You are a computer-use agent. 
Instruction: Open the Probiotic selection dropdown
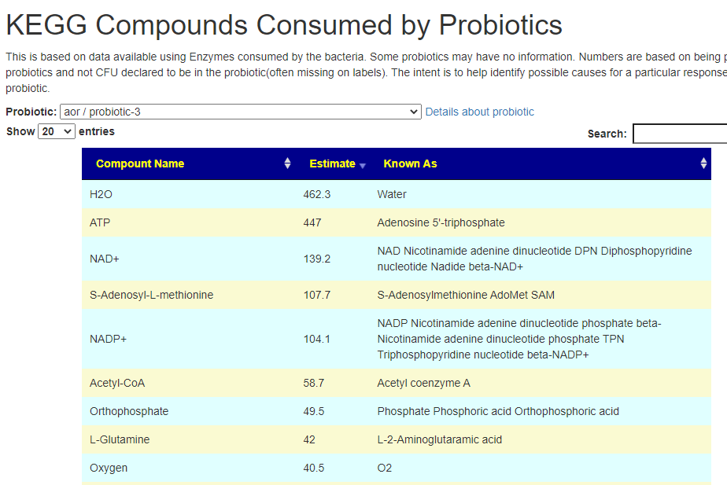pos(241,112)
